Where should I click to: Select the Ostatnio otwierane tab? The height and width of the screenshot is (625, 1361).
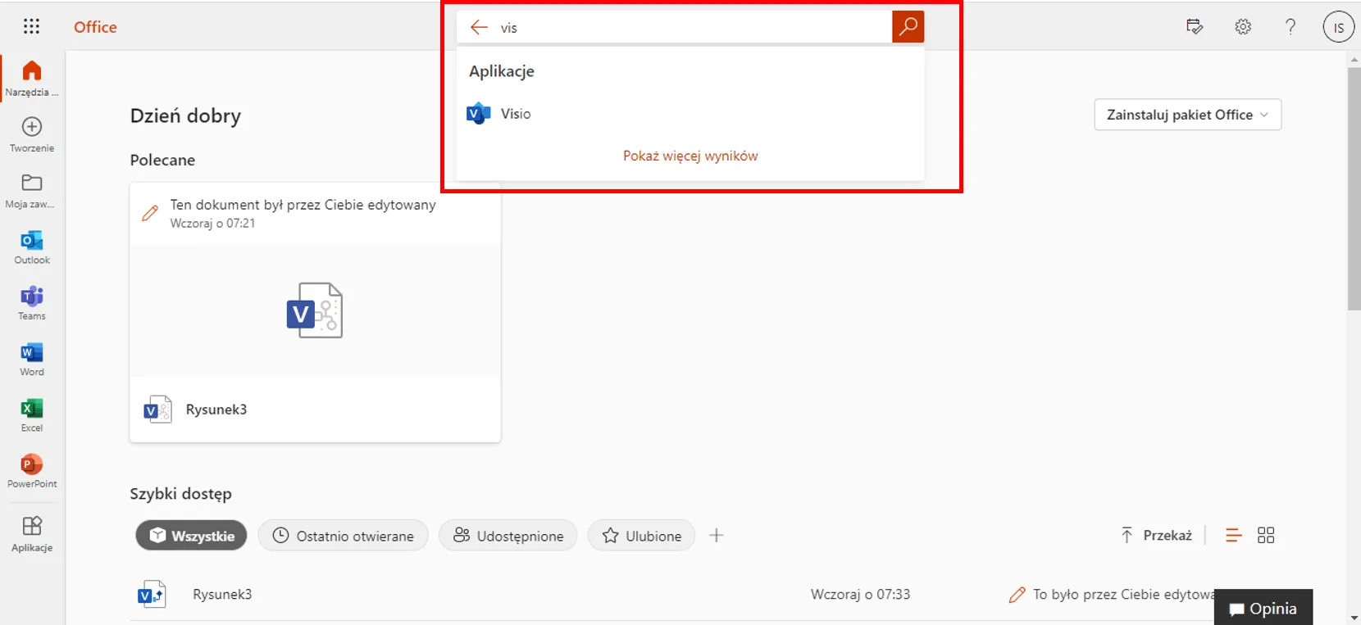coord(343,536)
